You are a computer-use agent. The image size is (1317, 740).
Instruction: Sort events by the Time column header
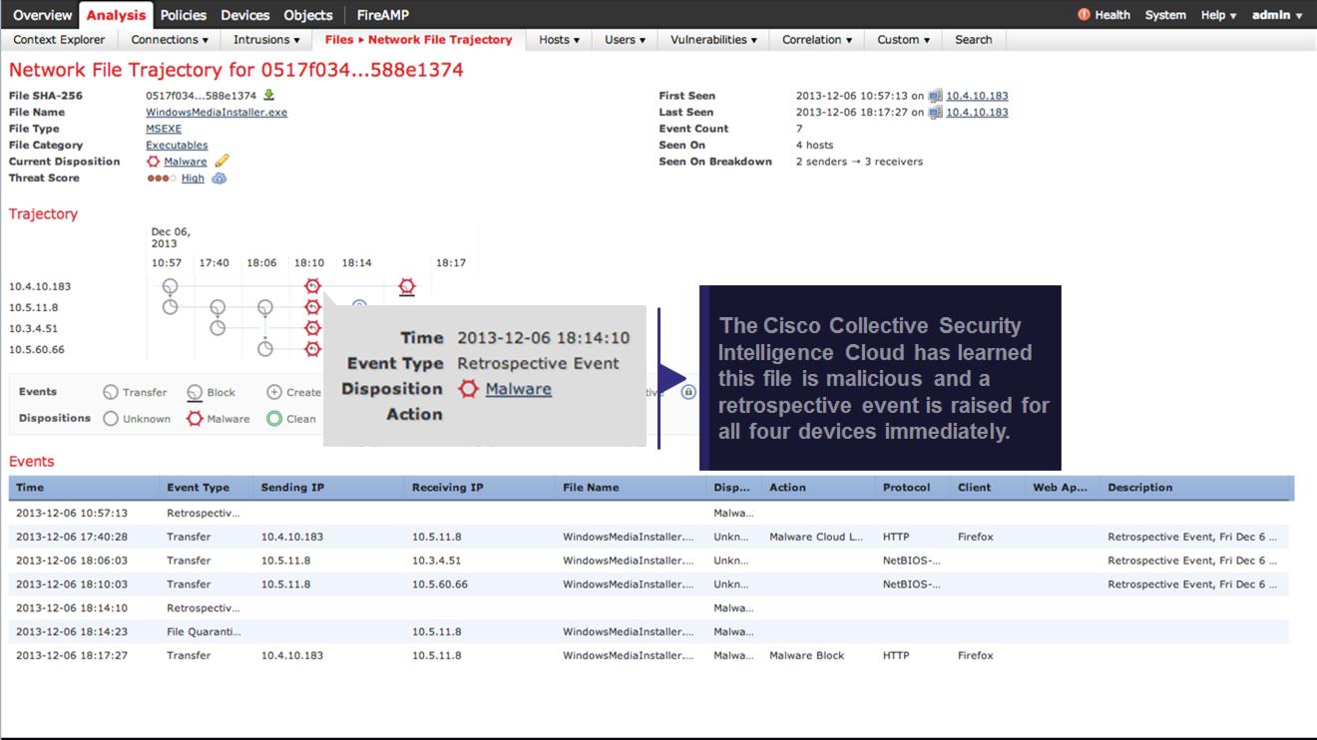click(x=30, y=488)
